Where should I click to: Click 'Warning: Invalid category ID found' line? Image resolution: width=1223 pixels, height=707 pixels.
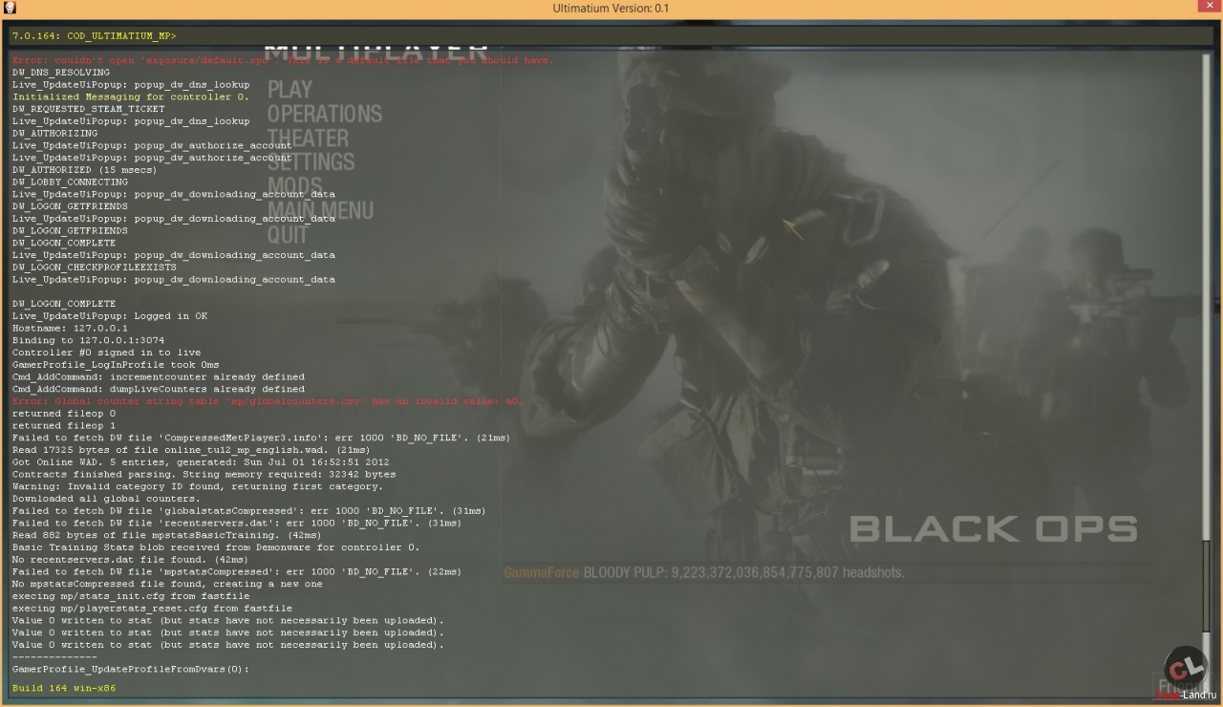(x=198, y=486)
